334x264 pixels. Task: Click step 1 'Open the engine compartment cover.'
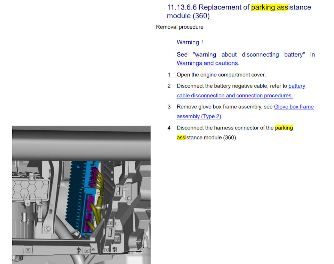[221, 75]
